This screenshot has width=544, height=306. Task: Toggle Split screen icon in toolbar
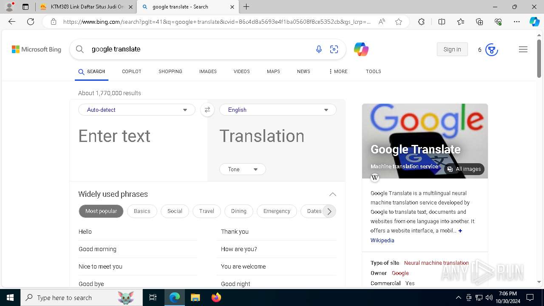[442, 22]
